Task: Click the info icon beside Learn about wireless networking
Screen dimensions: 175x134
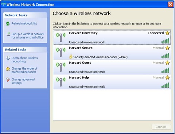Action: tap(8, 58)
